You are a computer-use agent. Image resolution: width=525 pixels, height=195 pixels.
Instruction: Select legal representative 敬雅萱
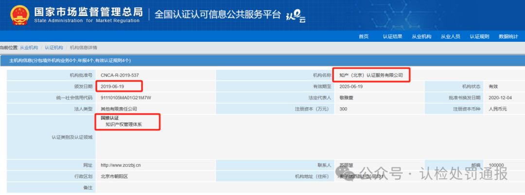[346, 98]
